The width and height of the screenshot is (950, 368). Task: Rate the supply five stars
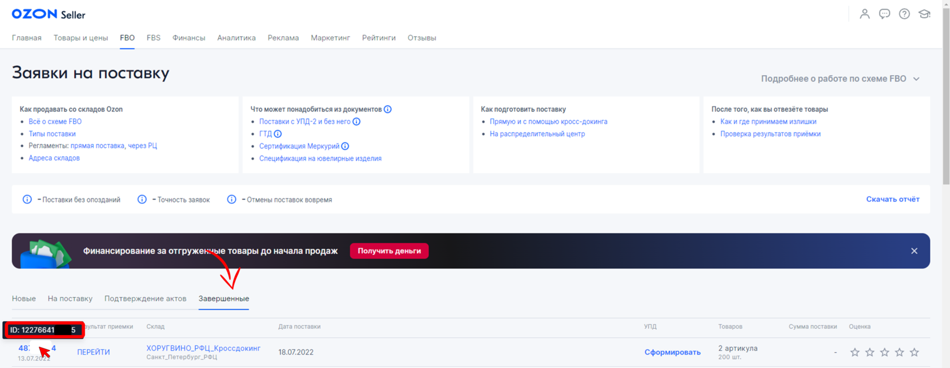coord(914,352)
